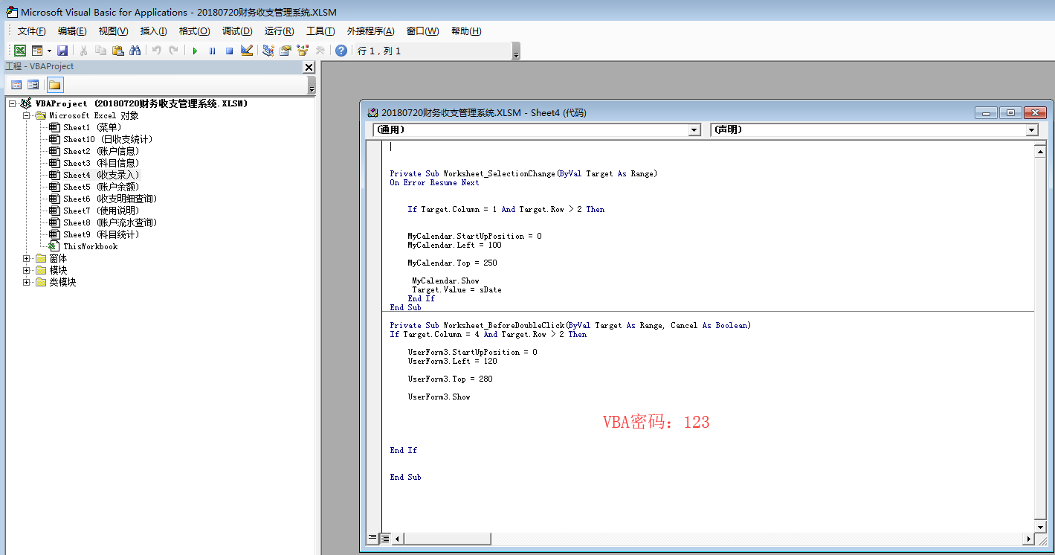1055x555 pixels.
Task: Expand the 窗体 folder
Action: coord(26,258)
